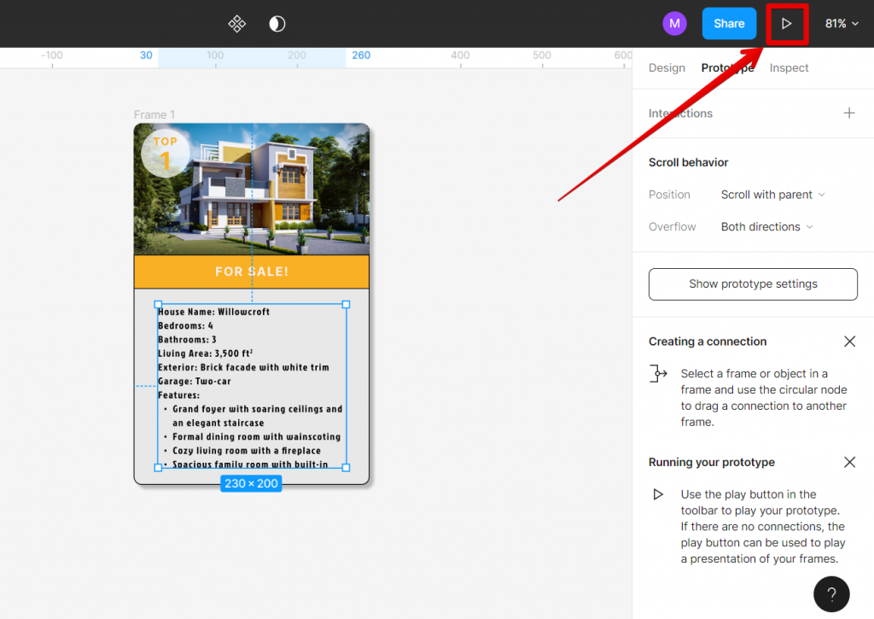The image size is (874, 619).
Task: Dismiss the Running your prototype tip
Action: click(x=849, y=462)
